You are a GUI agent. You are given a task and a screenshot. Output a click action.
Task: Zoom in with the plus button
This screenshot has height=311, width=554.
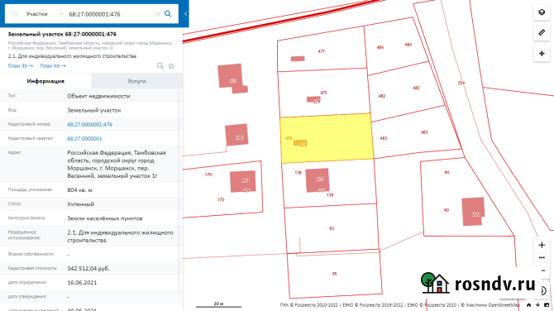[542, 245]
